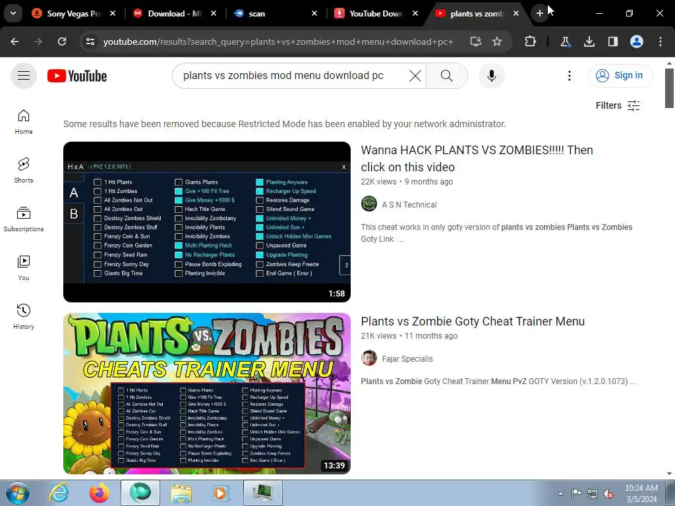Switch to YouTube Downloader tab

coord(376,13)
